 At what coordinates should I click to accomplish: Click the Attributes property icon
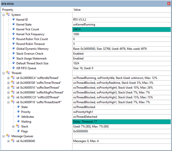point(18,116)
